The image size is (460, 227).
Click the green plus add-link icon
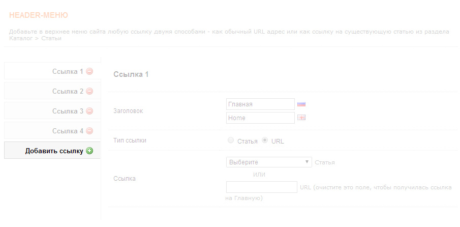89,151
